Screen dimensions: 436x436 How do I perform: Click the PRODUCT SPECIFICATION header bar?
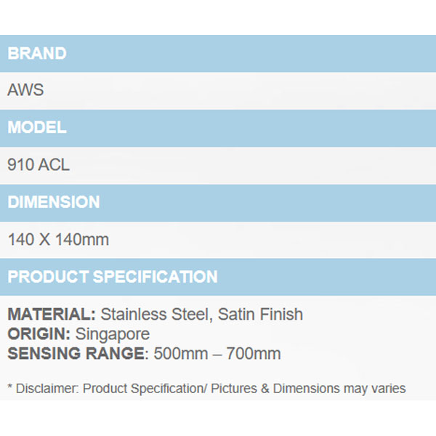click(x=113, y=277)
